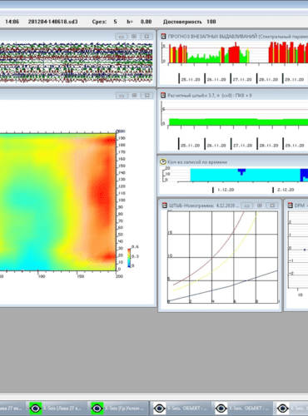Select the second X-Seis ОБЪЕКТ taskbar item
The width and height of the screenshot is (308, 416).
[x=242, y=409]
